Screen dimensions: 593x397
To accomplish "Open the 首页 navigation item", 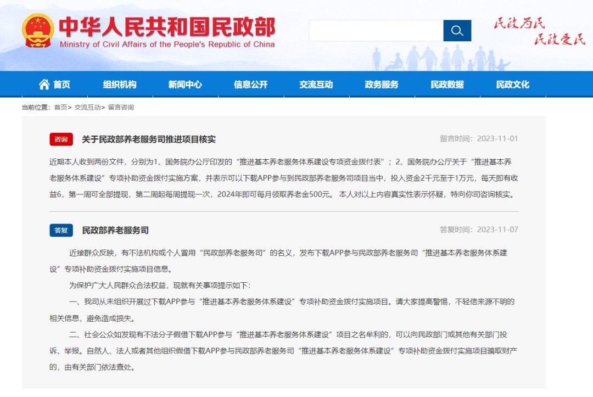I will pos(61,85).
